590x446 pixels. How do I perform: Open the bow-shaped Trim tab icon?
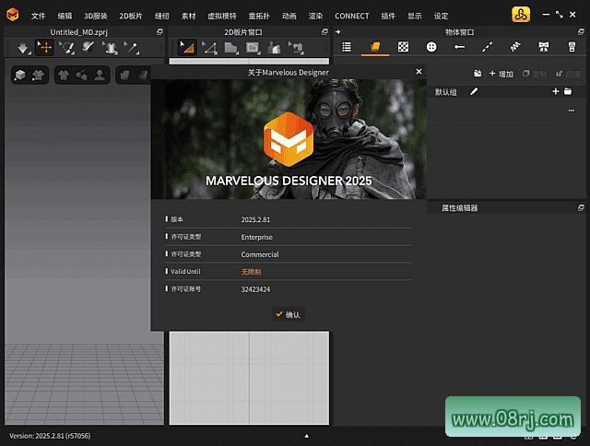click(543, 47)
